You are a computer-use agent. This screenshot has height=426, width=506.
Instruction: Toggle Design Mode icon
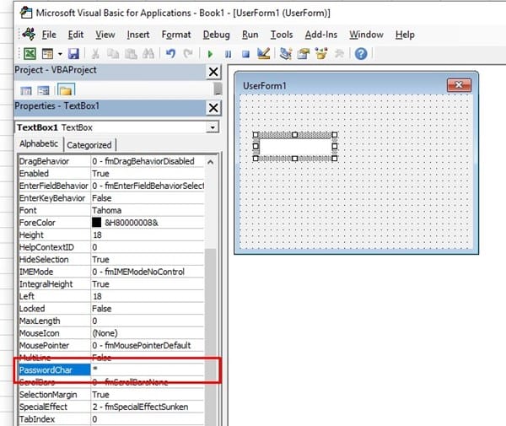coord(264,54)
